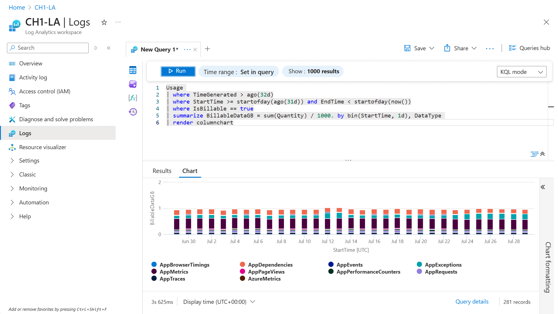This screenshot has height=314, width=558.
Task: Toggle AppMetrics series in the legend
Action: point(174,272)
